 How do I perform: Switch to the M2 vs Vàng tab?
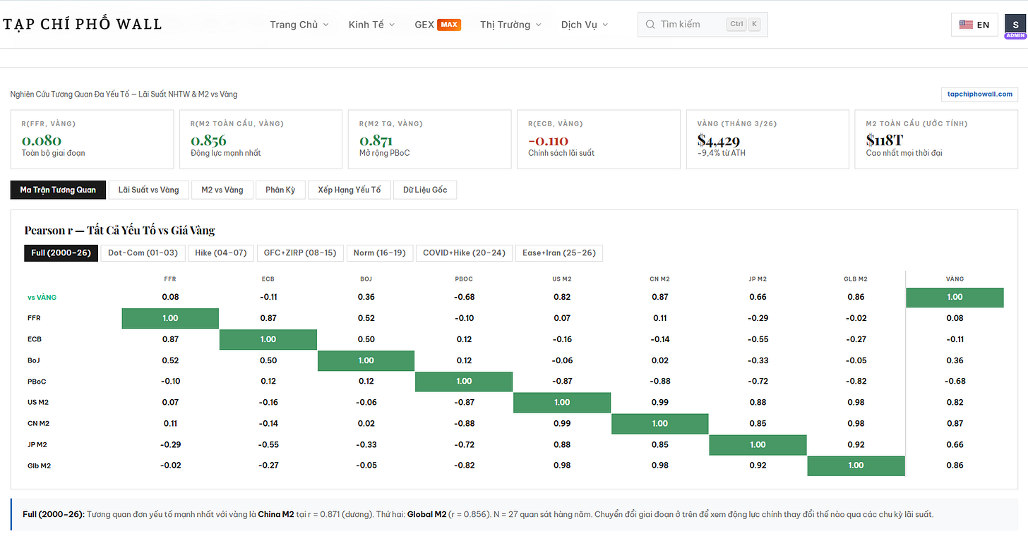coord(222,190)
